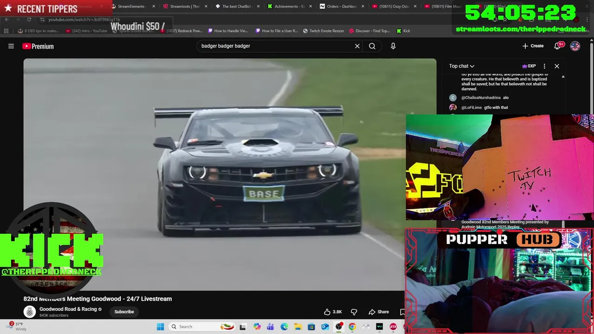Open Copilot from taskbar

pyautogui.click(x=257, y=327)
